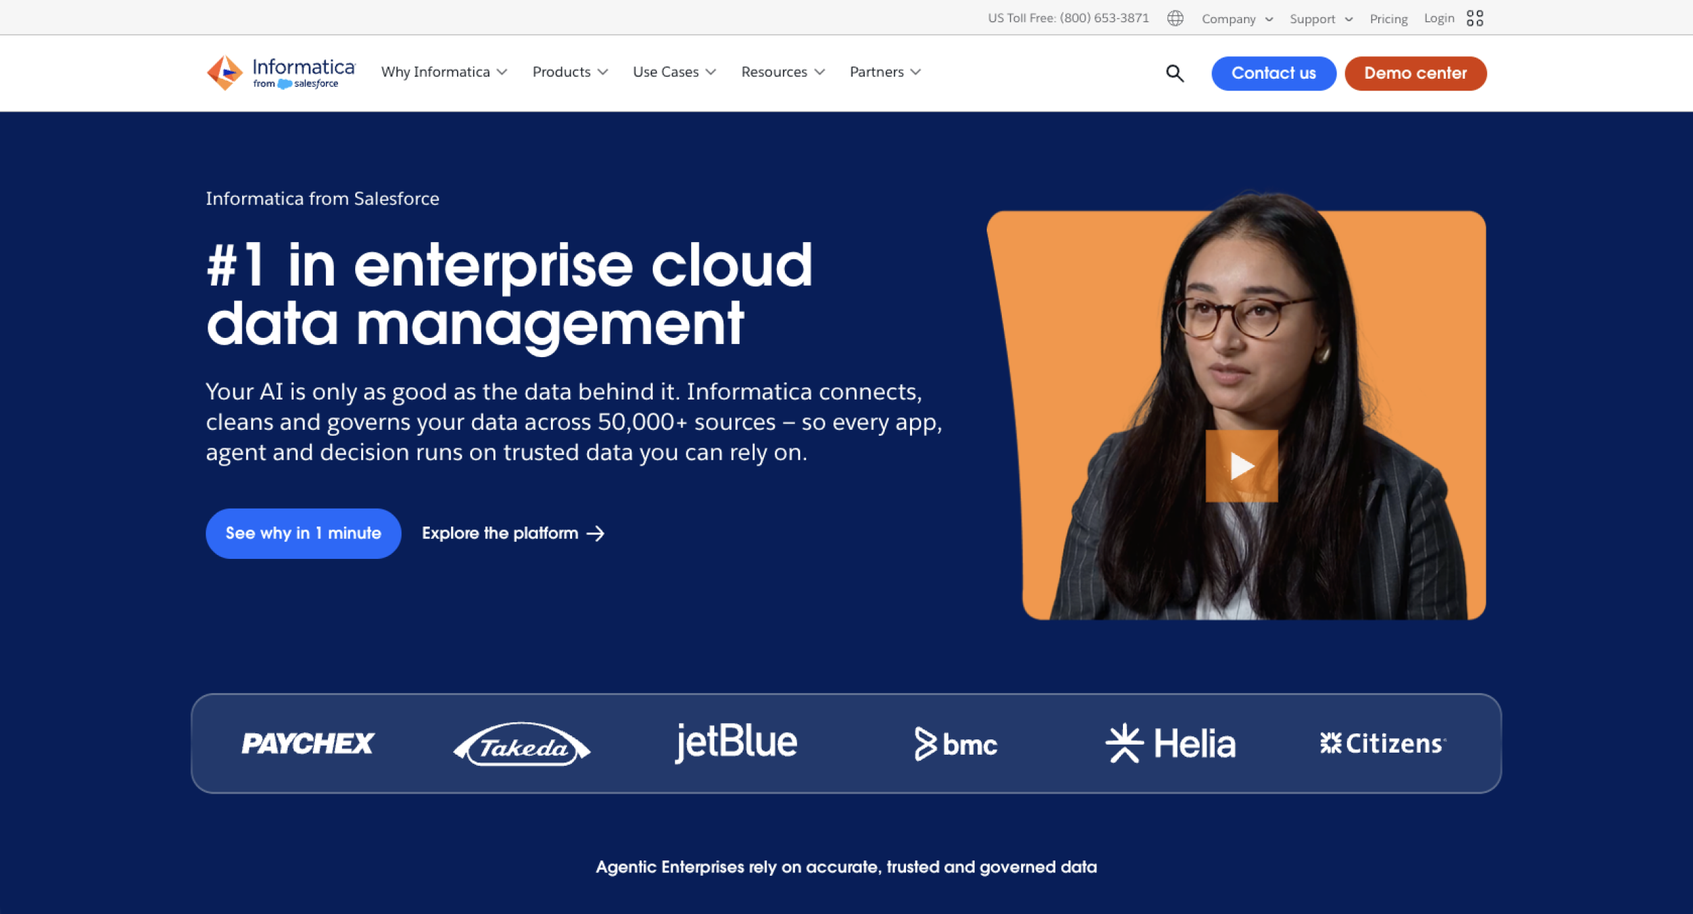Follow the Explore the platform link

pos(513,533)
